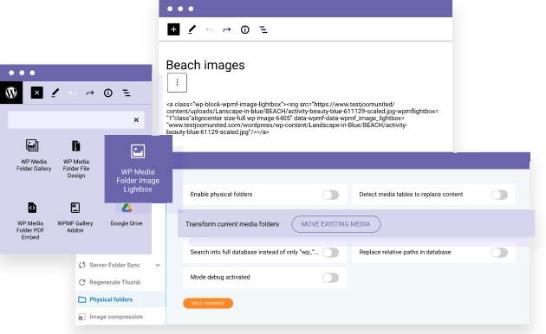Click redo arrow in Beach images editor toolbar
This screenshot has width=546, height=334.
point(227,30)
